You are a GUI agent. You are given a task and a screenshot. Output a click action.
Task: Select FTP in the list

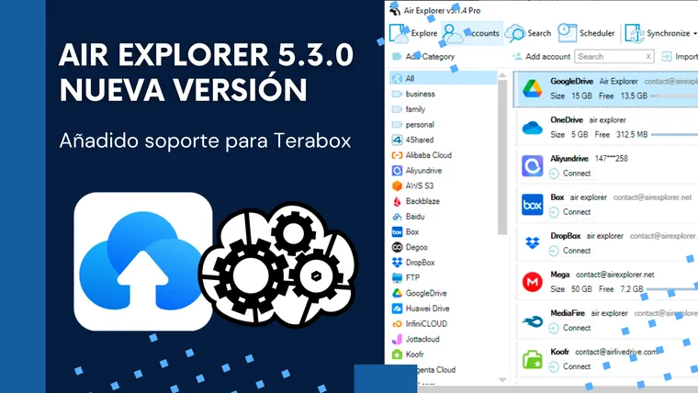click(x=406, y=277)
